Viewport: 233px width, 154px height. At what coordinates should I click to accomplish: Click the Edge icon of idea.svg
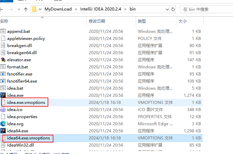pyautogui.click(x=3, y=124)
